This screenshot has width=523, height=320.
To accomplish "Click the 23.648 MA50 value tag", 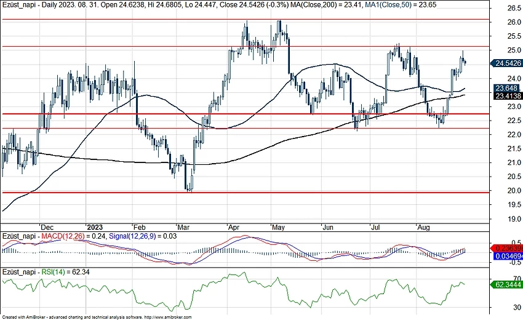I will [506, 88].
